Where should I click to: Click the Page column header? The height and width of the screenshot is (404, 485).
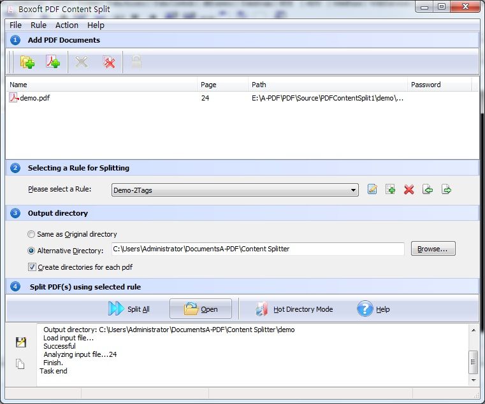pos(222,85)
